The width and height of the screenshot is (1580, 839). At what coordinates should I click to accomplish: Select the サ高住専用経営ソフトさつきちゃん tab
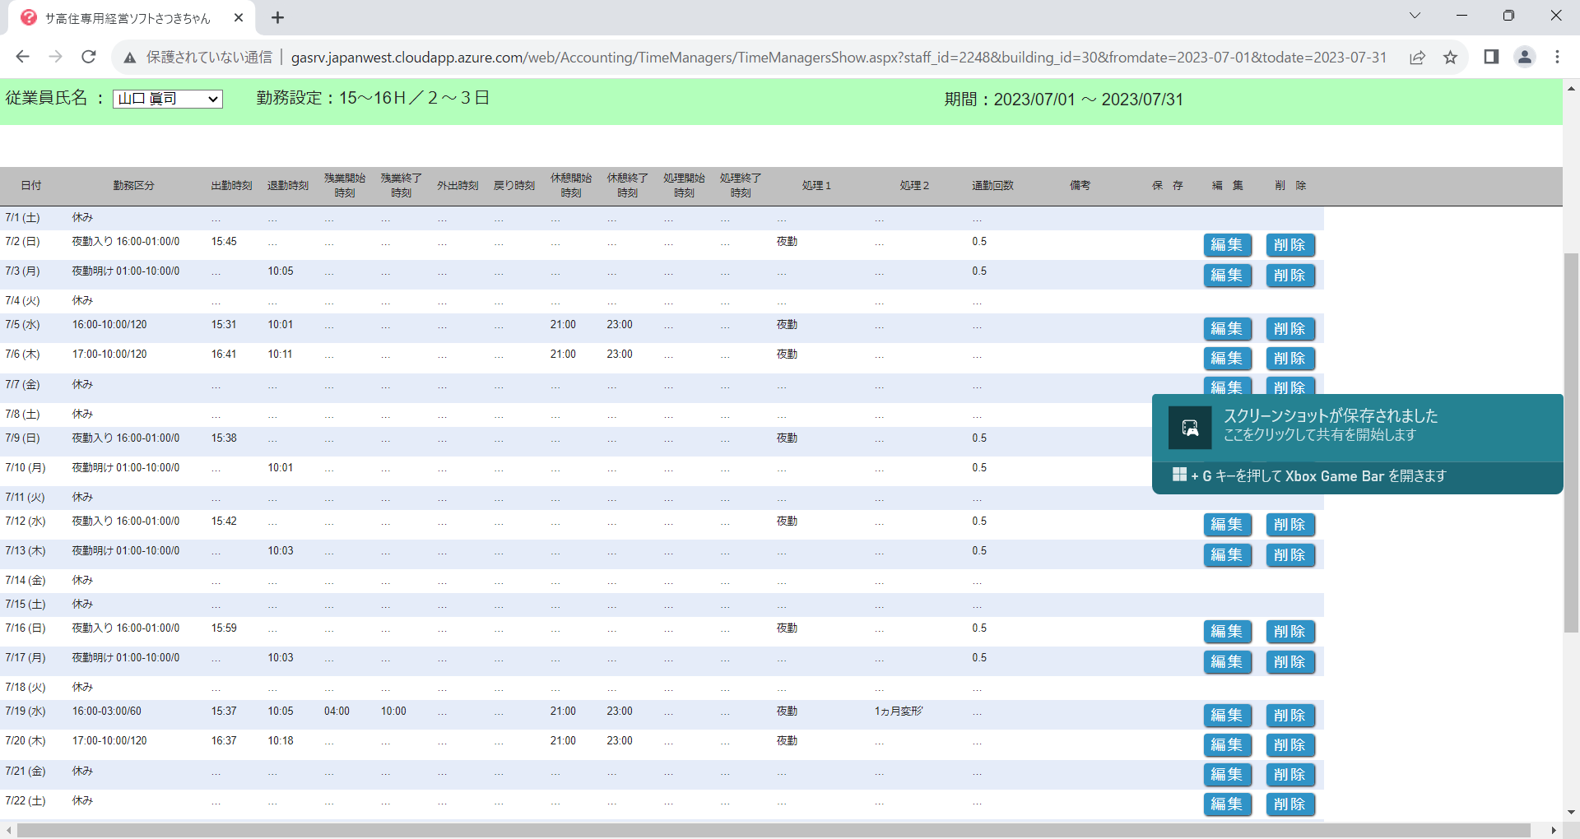[x=128, y=18]
